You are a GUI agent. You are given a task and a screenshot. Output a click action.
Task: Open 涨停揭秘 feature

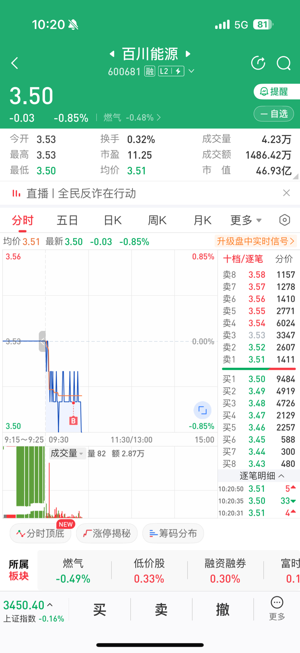tap(107, 533)
